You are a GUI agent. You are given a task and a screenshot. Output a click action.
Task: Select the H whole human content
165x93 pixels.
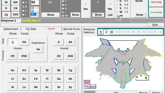pyautogui.click(x=13, y=42)
